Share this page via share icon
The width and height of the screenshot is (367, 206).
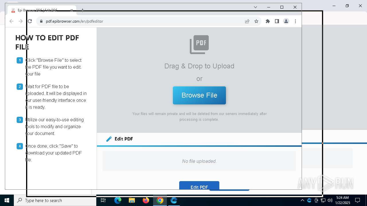point(247,21)
